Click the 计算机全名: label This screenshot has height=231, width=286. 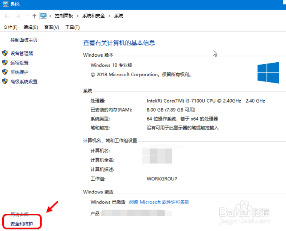pos(102,160)
